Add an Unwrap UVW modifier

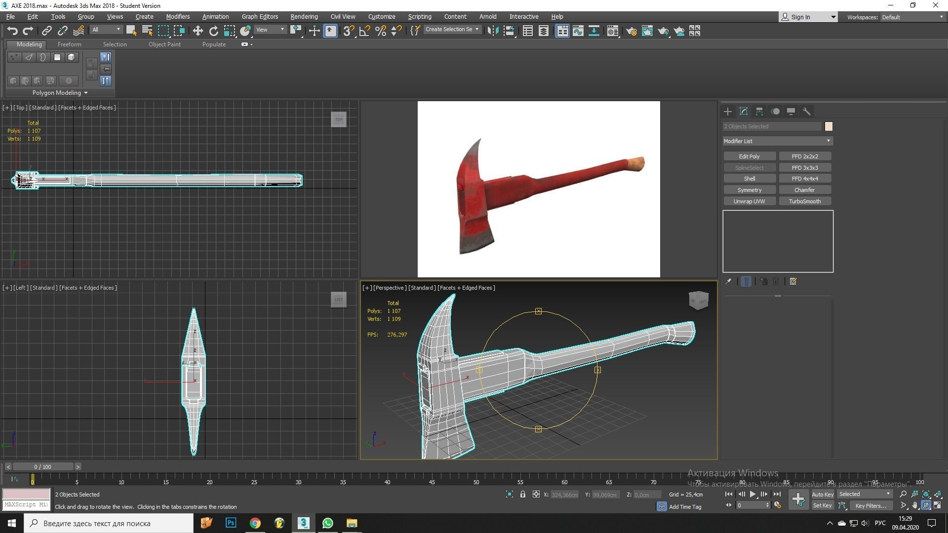point(749,201)
